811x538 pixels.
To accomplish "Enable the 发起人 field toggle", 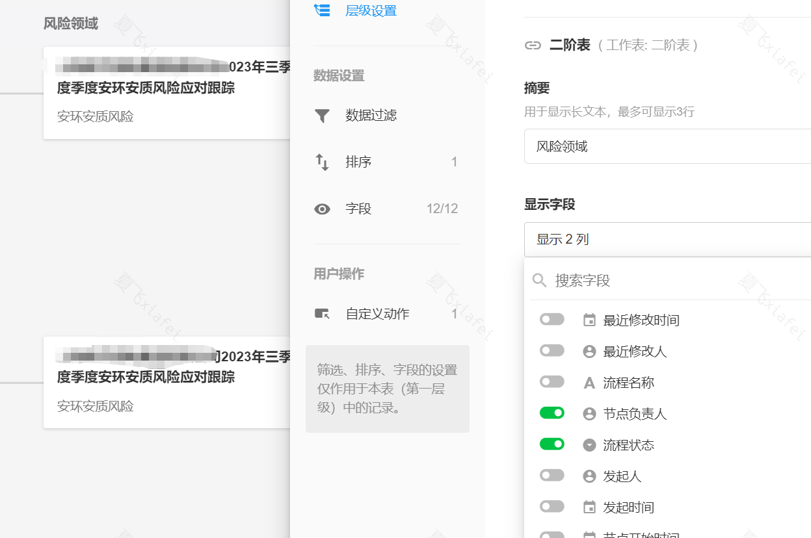I will click(552, 476).
